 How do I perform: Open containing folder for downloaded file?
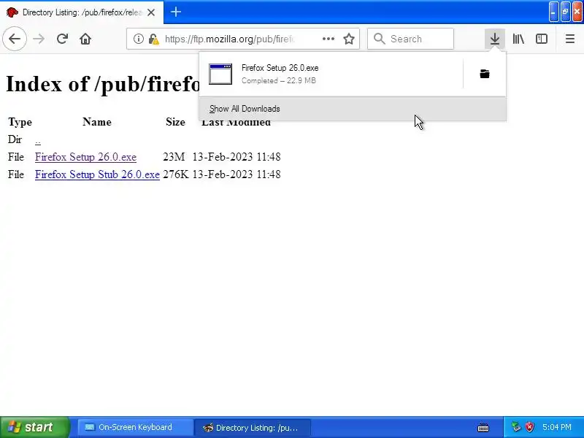485,74
